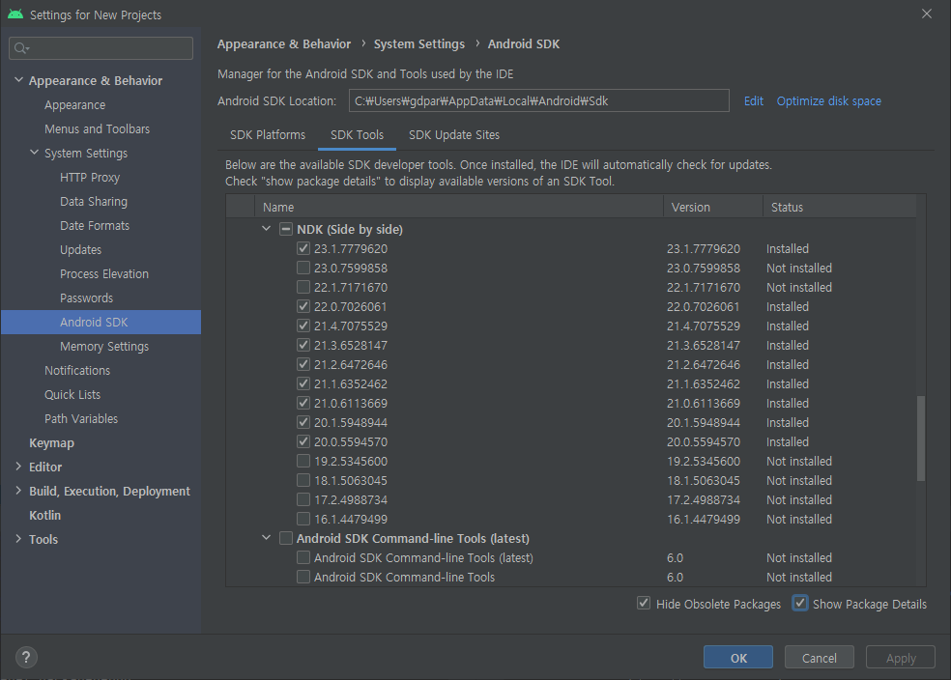Check NDK 19.2.5345600 checkbox
The width and height of the screenshot is (951, 680).
coord(303,461)
